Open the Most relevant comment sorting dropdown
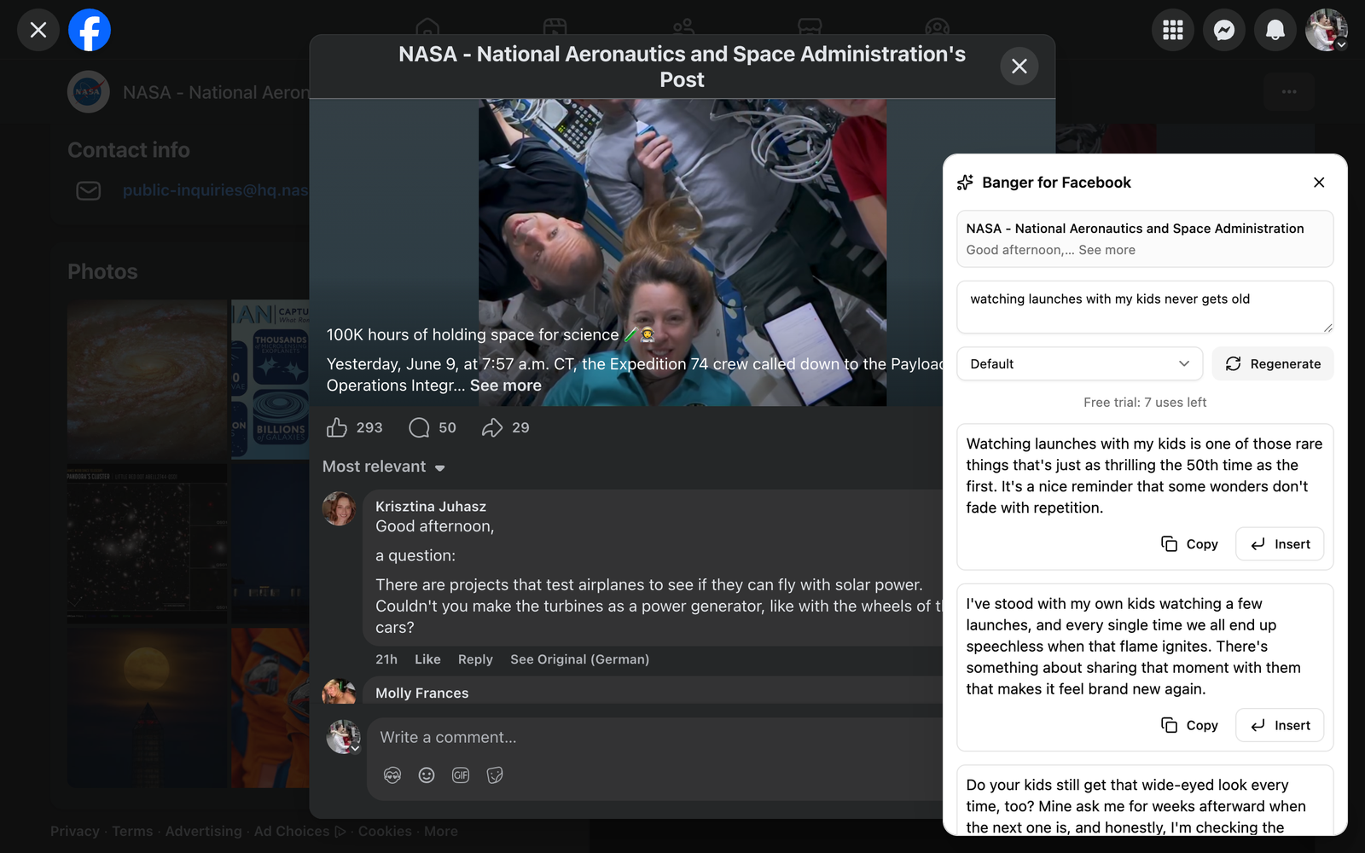The width and height of the screenshot is (1365, 853). [384, 467]
